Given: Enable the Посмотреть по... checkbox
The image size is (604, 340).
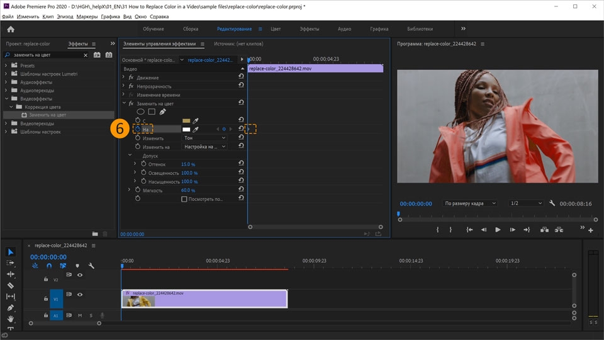Looking at the screenshot, I should (x=184, y=199).
